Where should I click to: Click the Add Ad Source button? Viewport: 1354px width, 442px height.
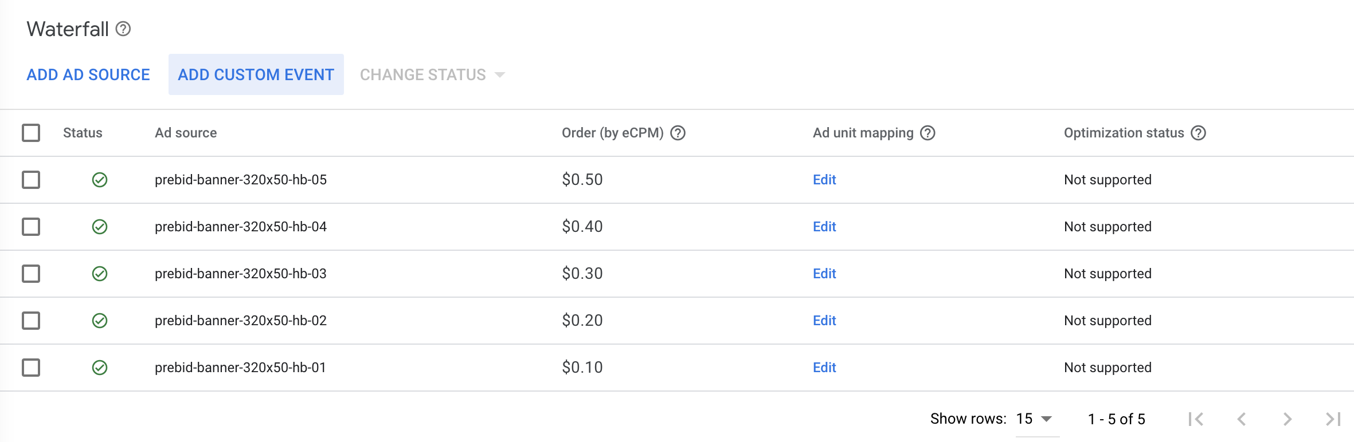click(88, 75)
